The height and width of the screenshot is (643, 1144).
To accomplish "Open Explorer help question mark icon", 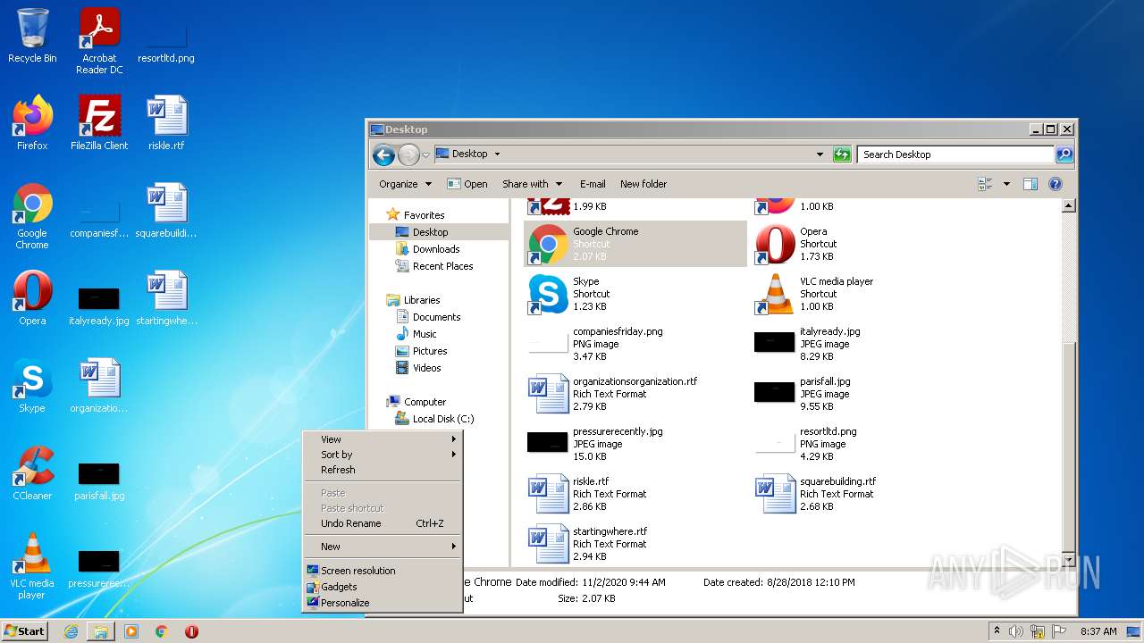I will click(1055, 184).
